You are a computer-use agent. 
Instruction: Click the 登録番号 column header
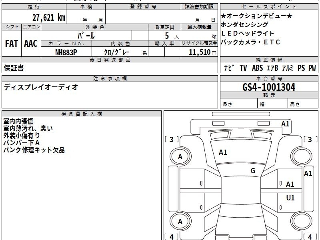click(143, 7)
